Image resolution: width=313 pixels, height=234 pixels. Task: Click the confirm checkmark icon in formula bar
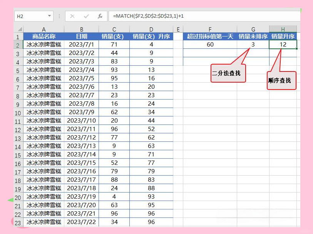(x=86, y=16)
